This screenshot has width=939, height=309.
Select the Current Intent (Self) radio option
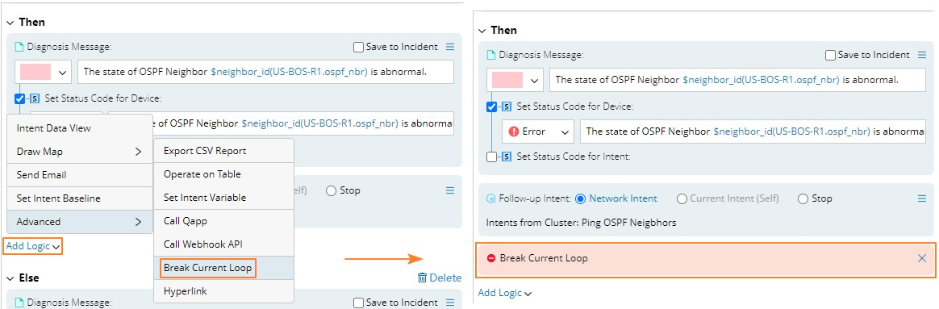click(x=682, y=198)
